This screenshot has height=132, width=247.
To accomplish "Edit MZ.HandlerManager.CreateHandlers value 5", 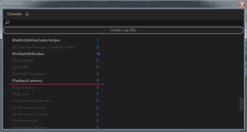I will (98, 47).
